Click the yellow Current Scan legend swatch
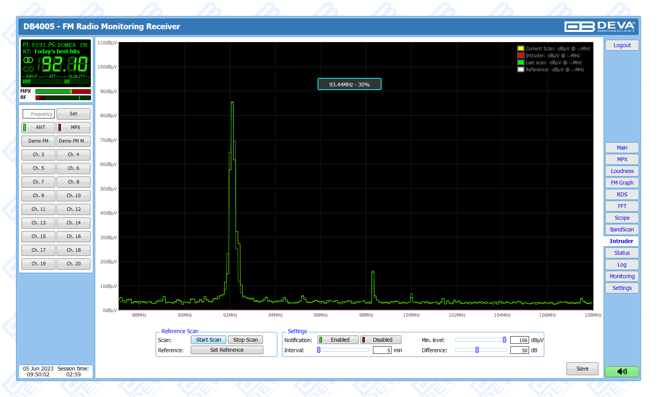Screen dimensions: 657x397 coord(520,49)
